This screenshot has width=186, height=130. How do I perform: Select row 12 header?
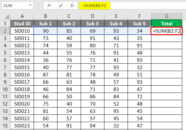[x=5, y=104]
